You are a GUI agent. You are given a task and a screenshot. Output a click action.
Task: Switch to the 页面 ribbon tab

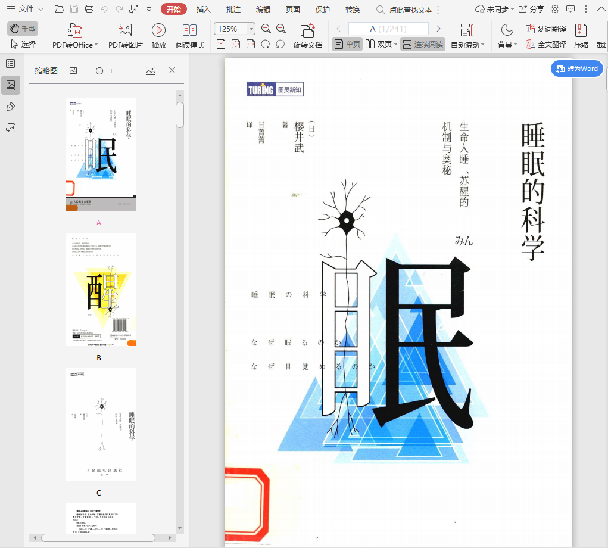click(293, 10)
